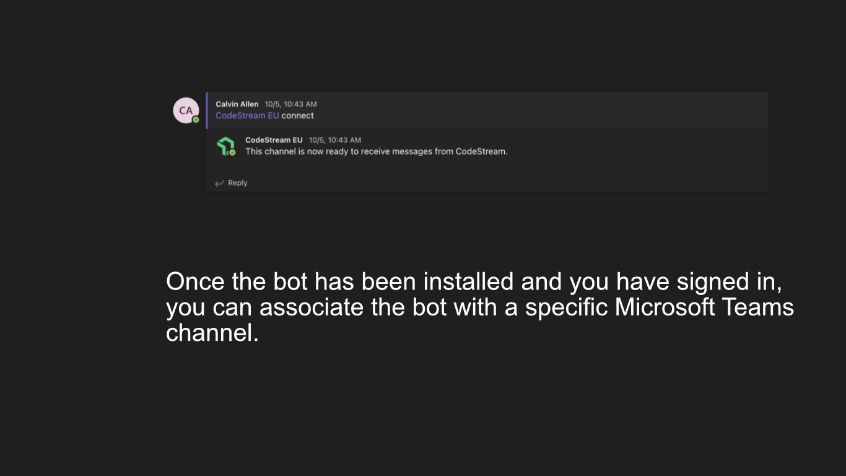Image resolution: width=846 pixels, height=476 pixels.
Task: Click the purple CodeStream EU mention
Action: tap(247, 116)
